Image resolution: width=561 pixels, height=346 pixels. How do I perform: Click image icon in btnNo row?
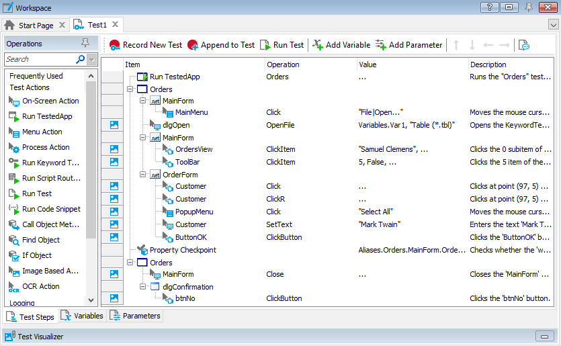(114, 298)
